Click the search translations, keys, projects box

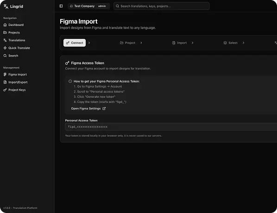[x=162, y=6]
